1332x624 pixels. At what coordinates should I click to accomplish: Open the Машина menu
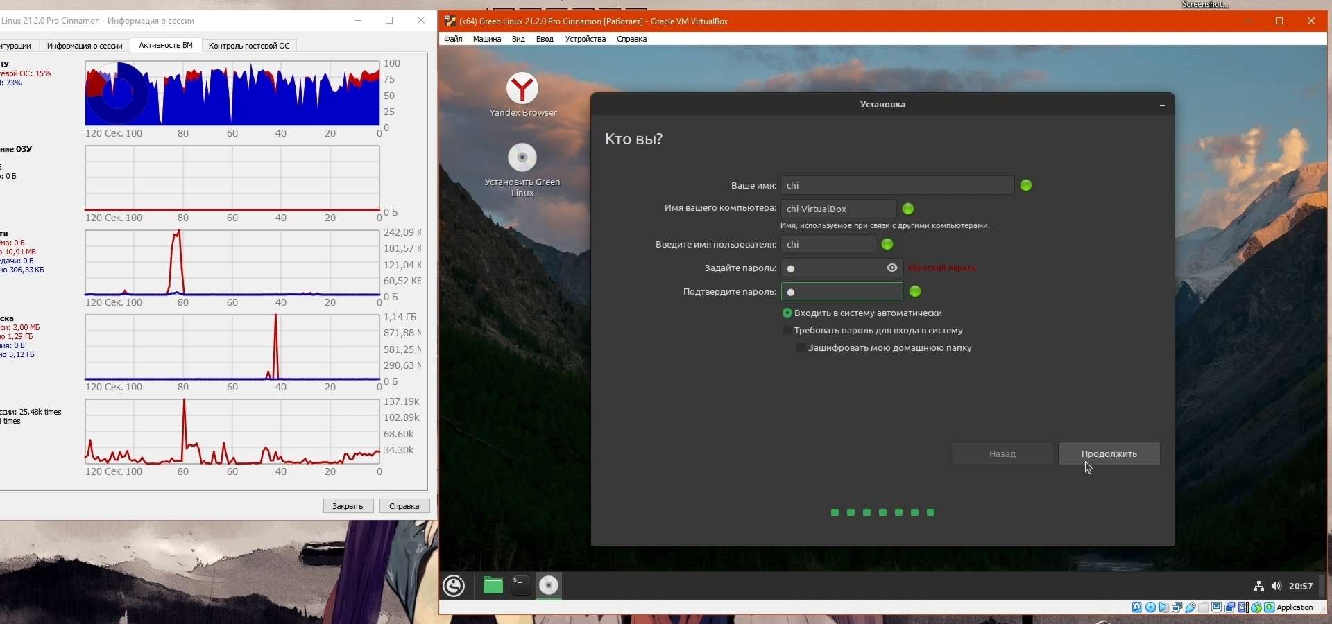tap(487, 39)
